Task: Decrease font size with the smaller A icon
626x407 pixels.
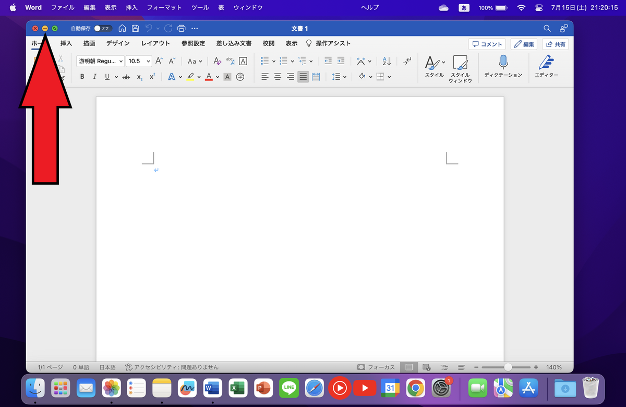Action: [173, 61]
